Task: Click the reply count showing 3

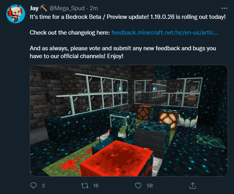Action: [x=43, y=186]
